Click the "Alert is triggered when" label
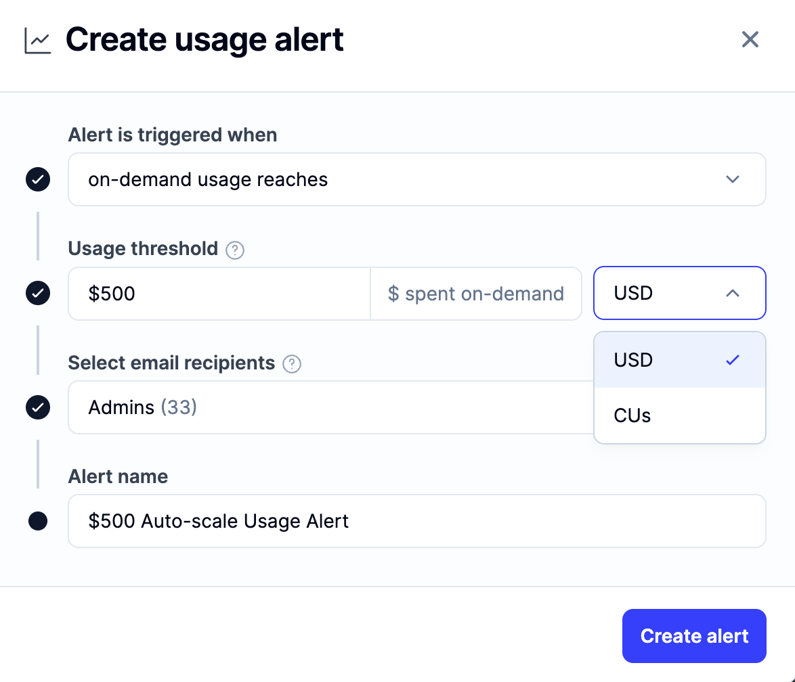Image resolution: width=795 pixels, height=682 pixels. click(x=173, y=135)
